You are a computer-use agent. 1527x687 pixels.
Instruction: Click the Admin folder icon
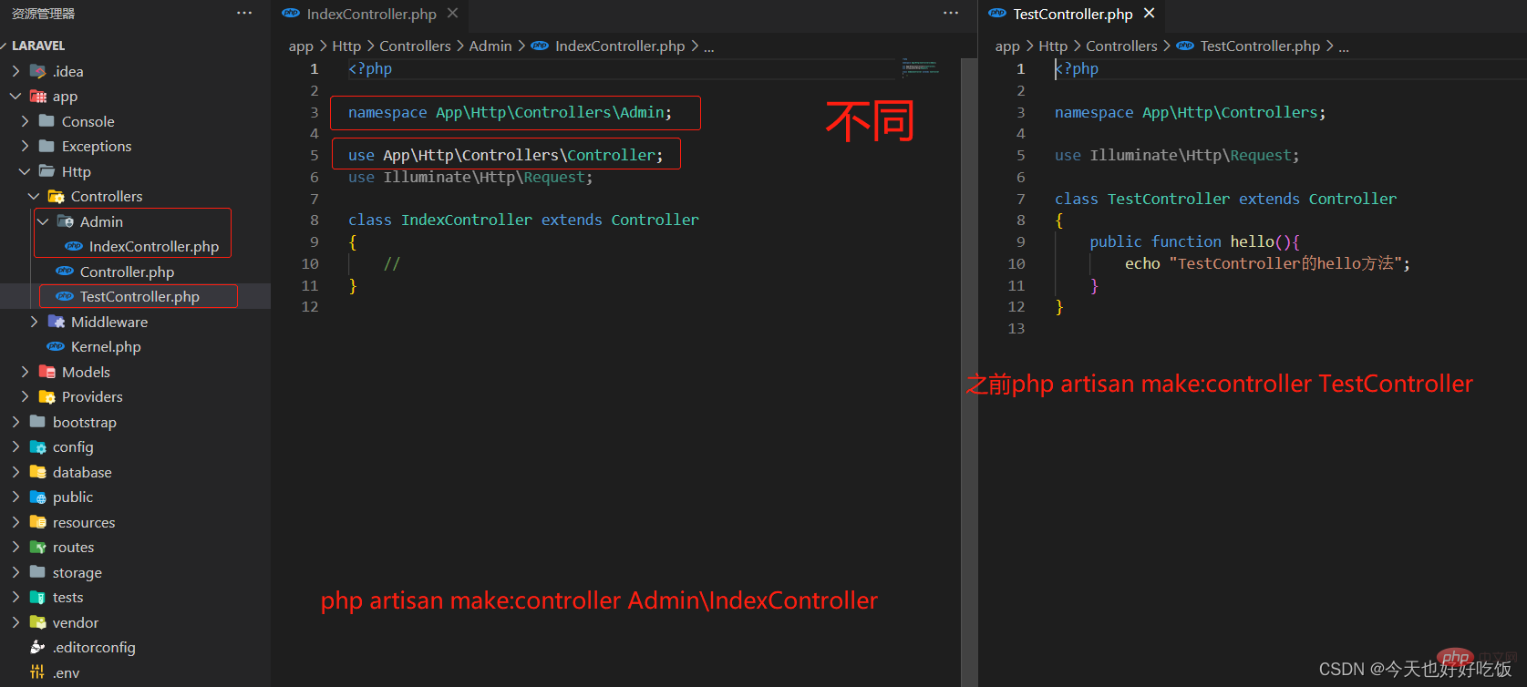tap(66, 221)
